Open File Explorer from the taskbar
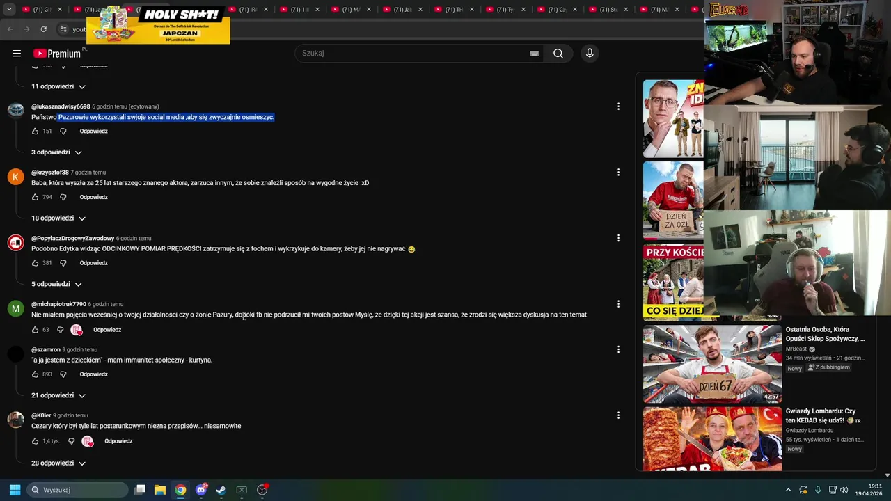The image size is (891, 501). click(x=160, y=490)
